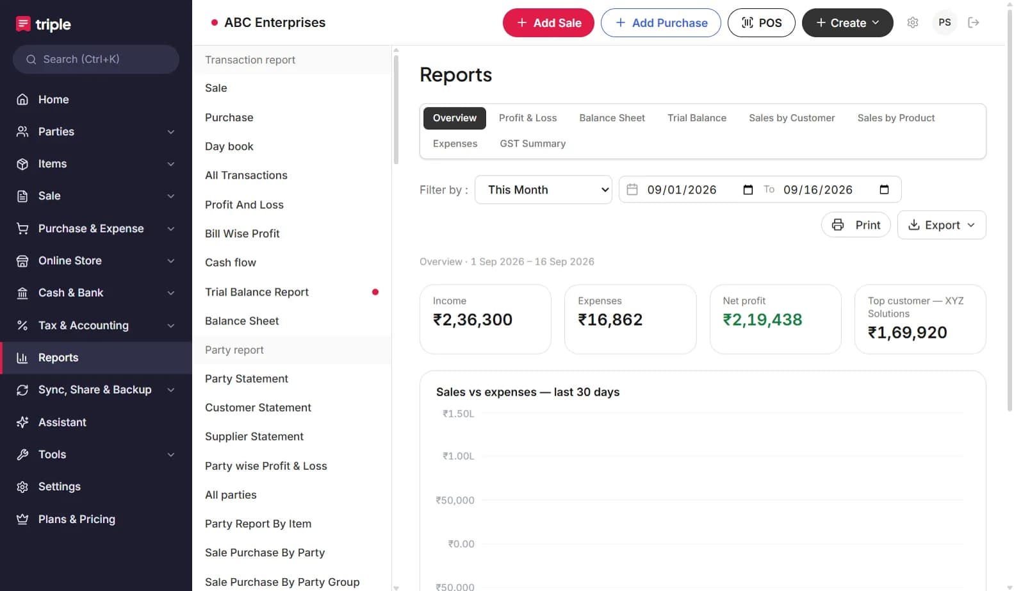Click the Purchase & Expense cart icon
1014x591 pixels.
pos(22,228)
